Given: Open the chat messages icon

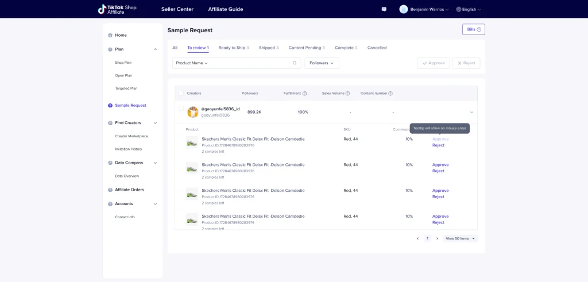Looking at the screenshot, I should tap(384, 9).
